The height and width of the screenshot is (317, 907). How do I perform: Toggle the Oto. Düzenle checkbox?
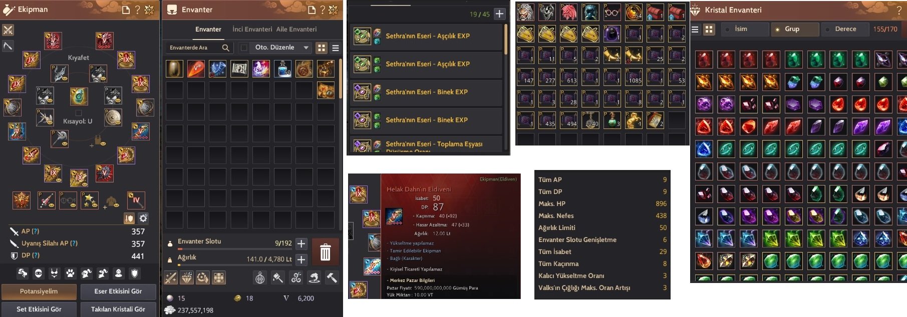coord(244,47)
